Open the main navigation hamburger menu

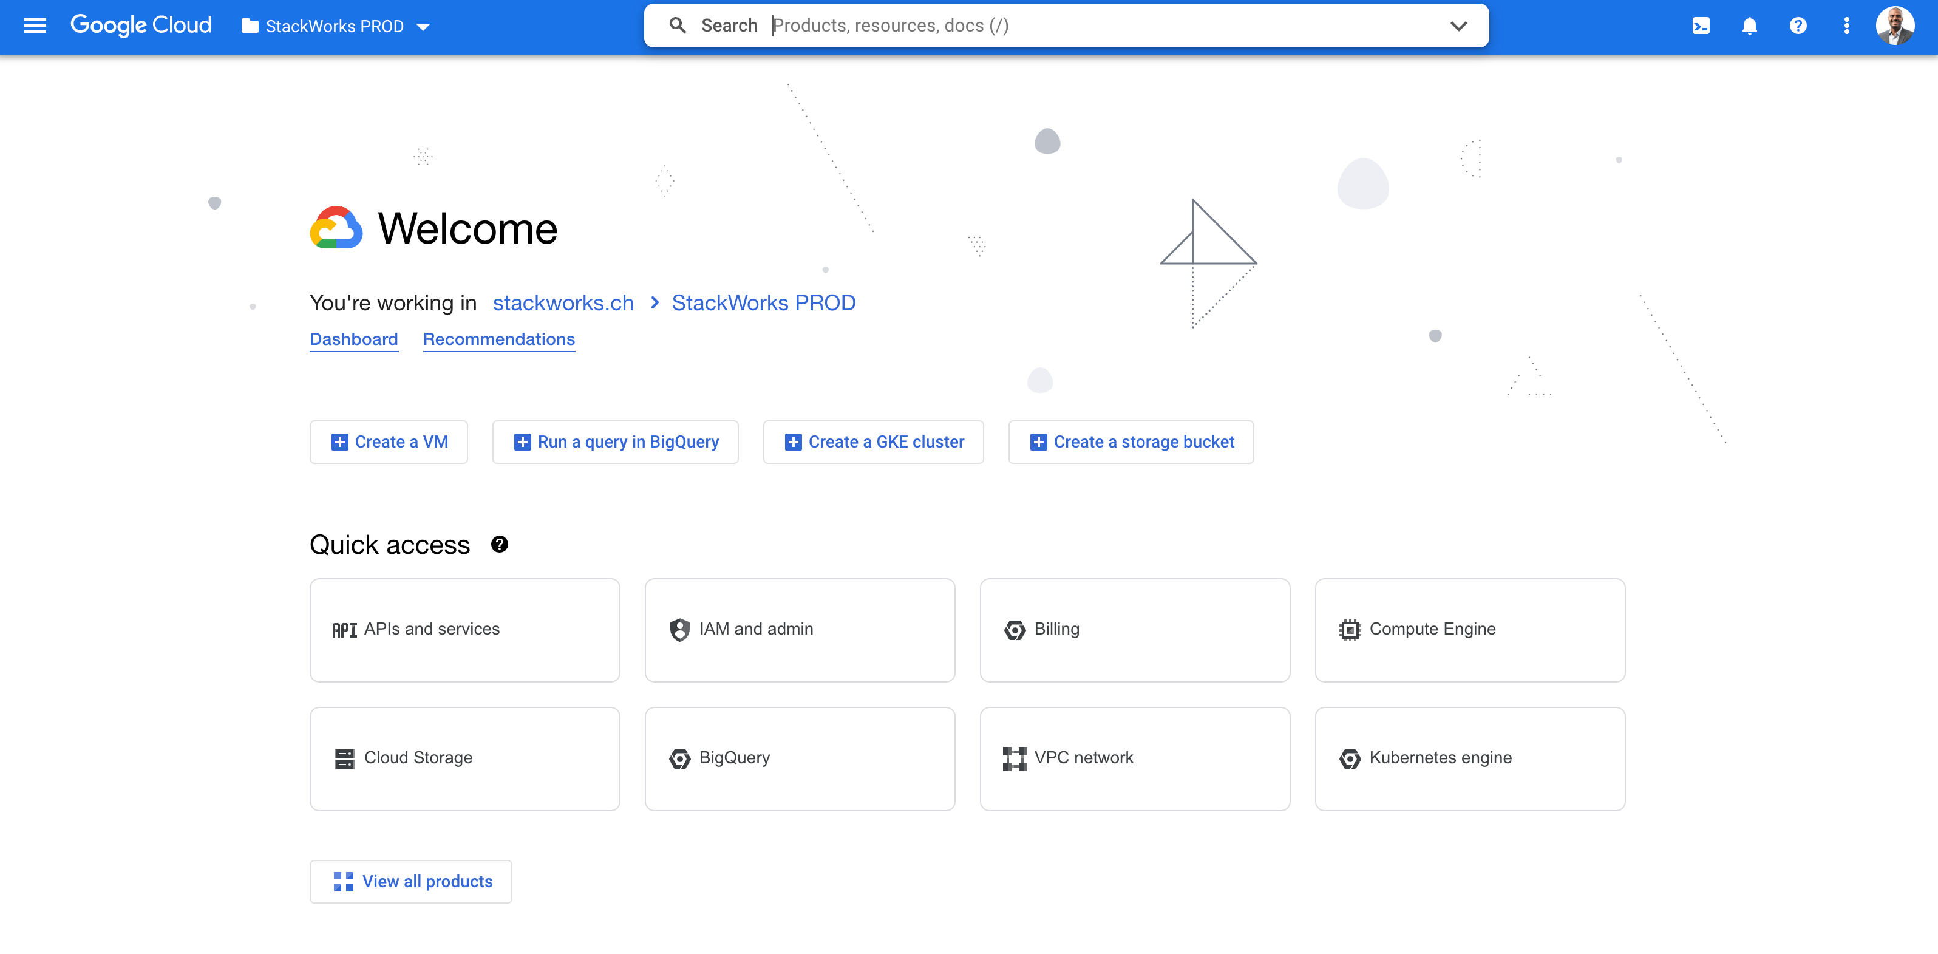(x=35, y=26)
